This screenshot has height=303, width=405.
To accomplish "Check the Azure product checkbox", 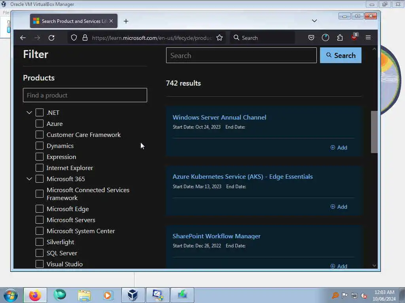I will [40, 123].
